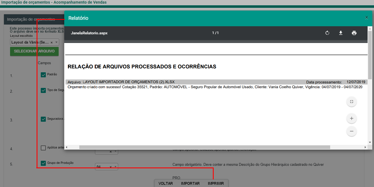Click the VOLTAR button
This screenshot has height=187, width=374.
[166, 183]
